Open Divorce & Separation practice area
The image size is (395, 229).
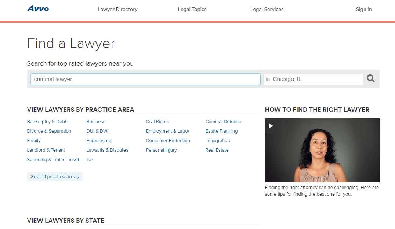tap(49, 131)
